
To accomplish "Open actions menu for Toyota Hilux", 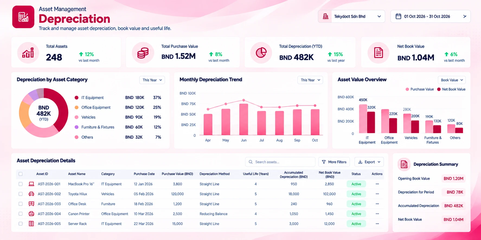I will (377, 194).
